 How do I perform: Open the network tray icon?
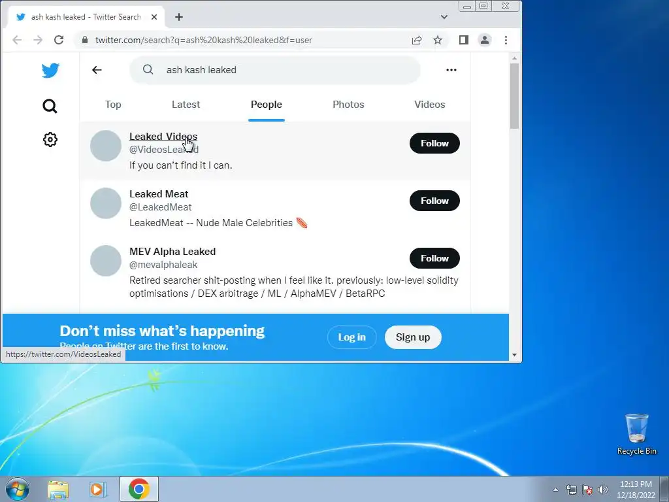[571, 490]
